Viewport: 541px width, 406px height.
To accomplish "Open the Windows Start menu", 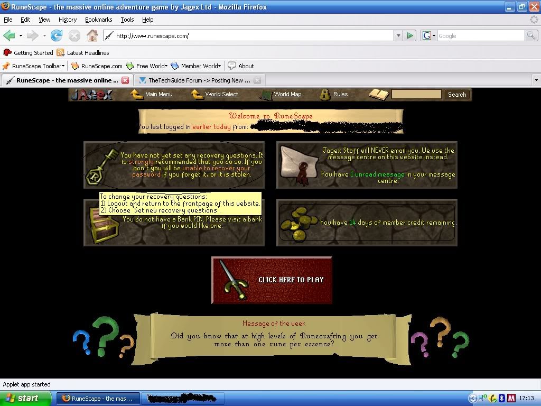I will (x=25, y=399).
